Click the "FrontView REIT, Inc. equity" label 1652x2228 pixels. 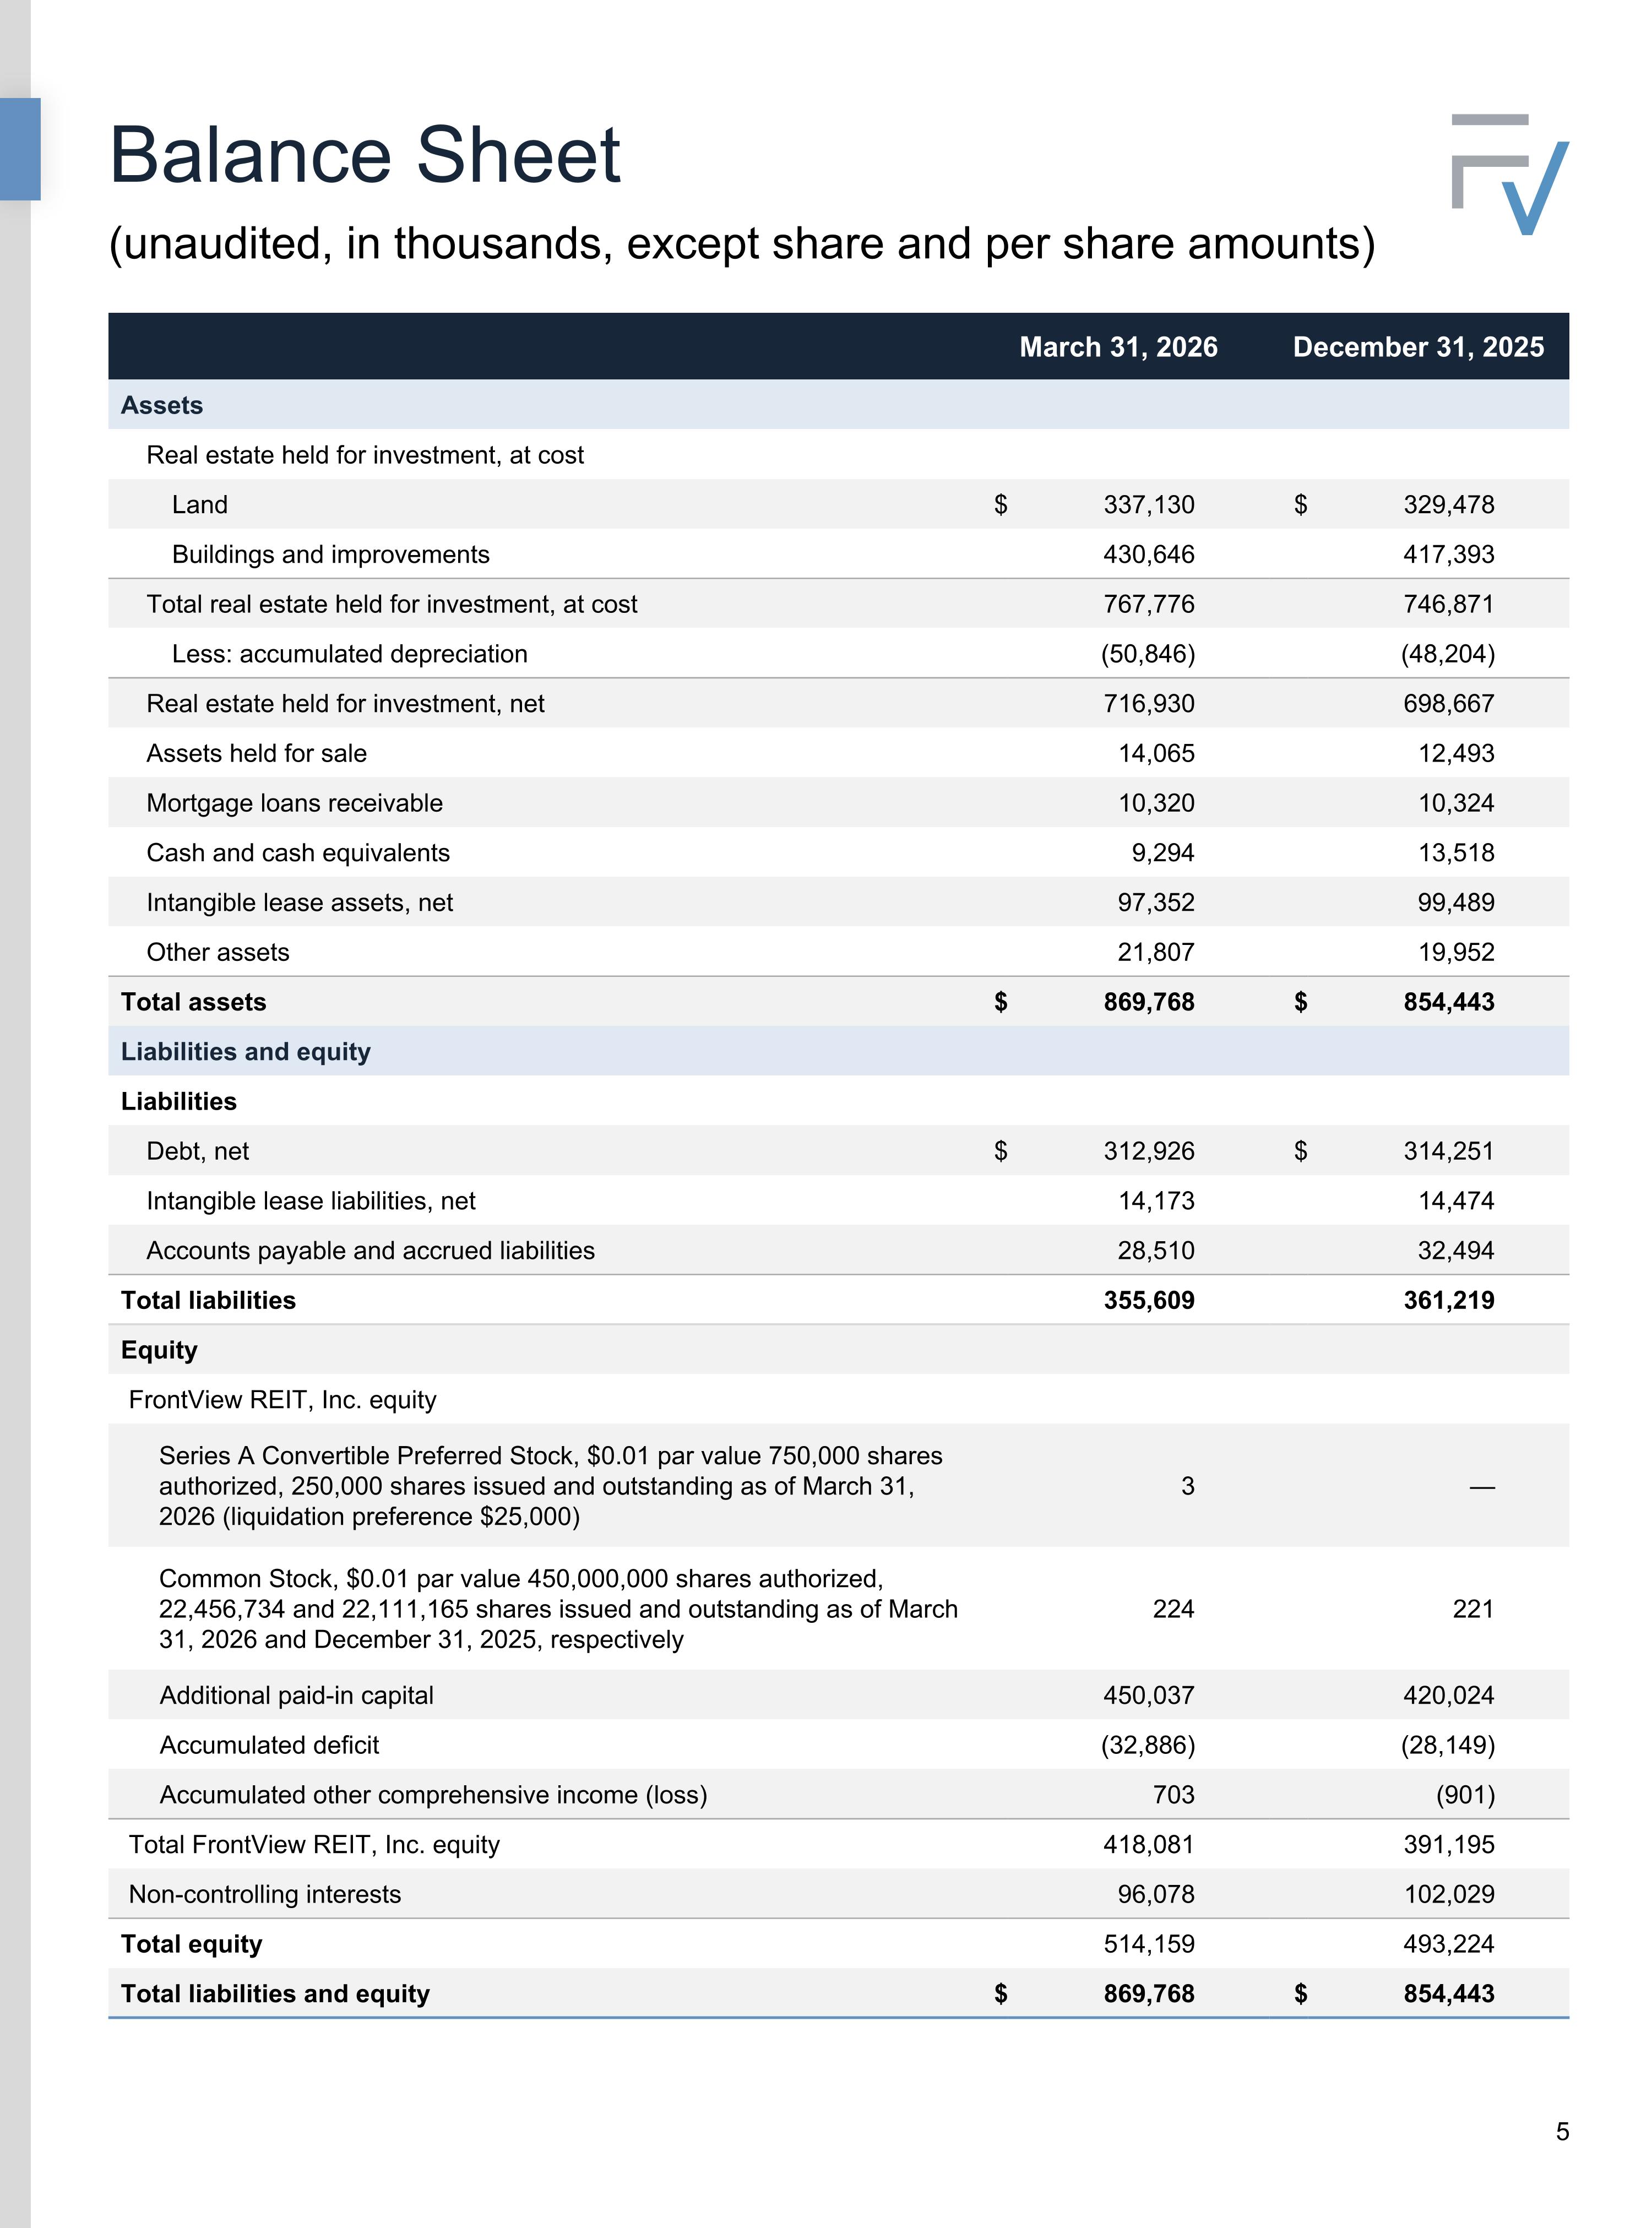point(283,1400)
